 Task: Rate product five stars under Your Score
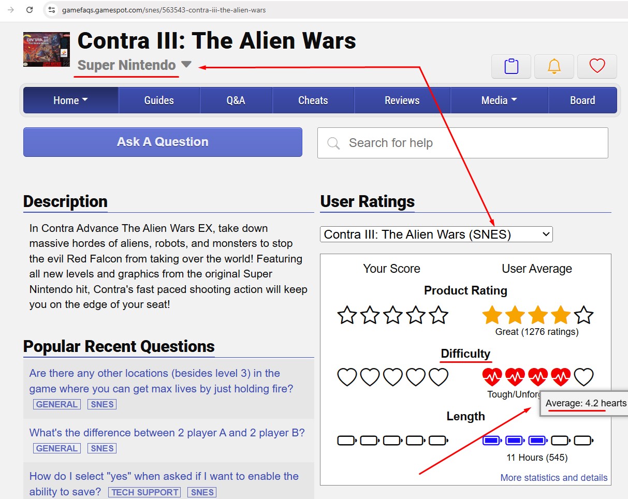[x=439, y=315]
